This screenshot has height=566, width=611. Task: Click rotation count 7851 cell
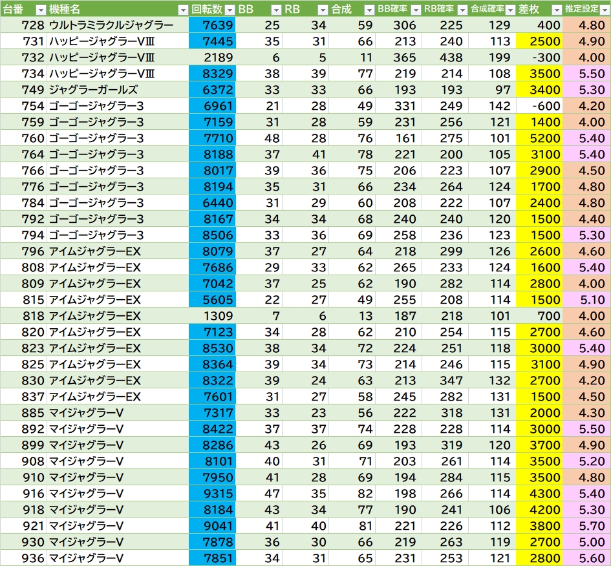point(212,558)
